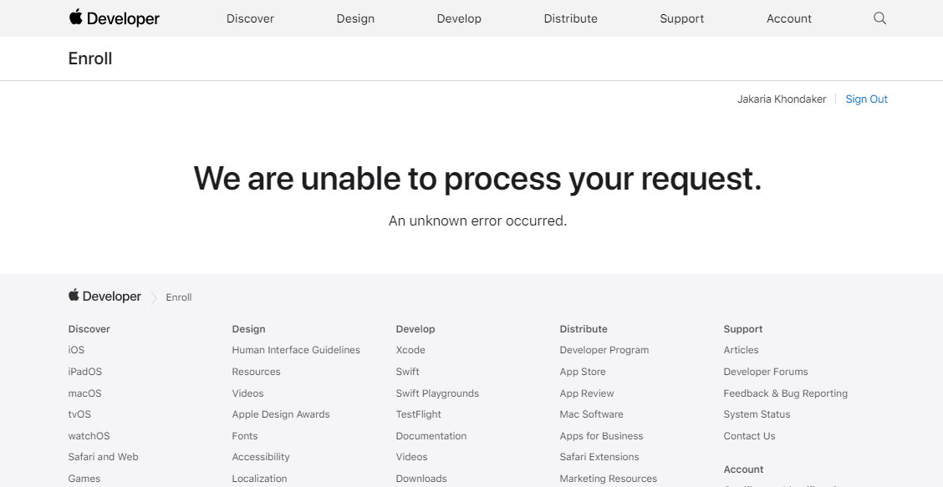The image size is (943, 487).
Task: Open Developer Forums under Support
Action: pos(765,371)
